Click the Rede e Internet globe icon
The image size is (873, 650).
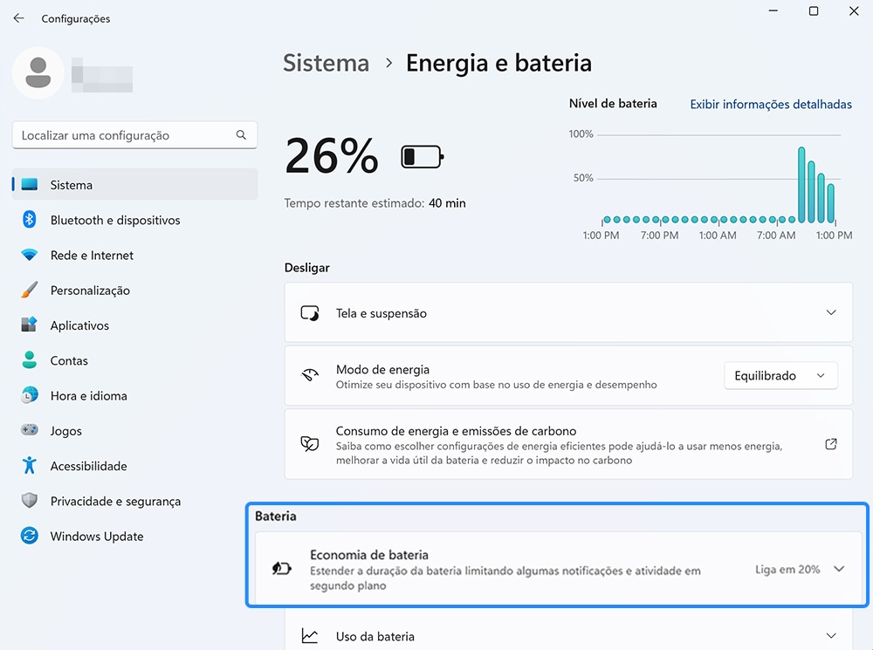(31, 255)
